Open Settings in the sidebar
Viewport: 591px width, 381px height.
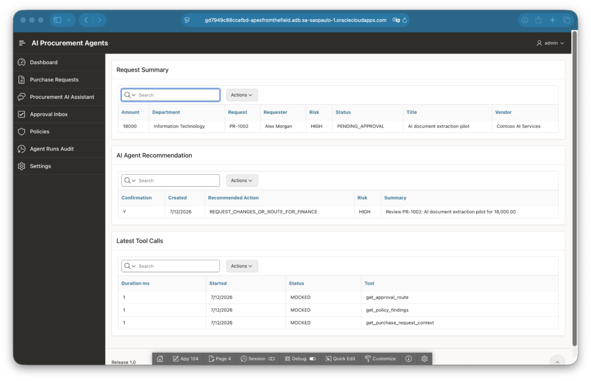pyautogui.click(x=59, y=166)
